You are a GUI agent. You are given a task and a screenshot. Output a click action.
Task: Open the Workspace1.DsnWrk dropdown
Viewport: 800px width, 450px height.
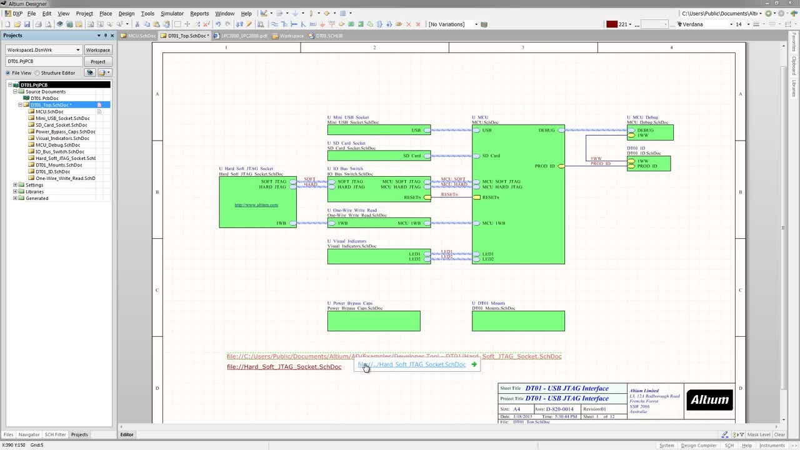(x=77, y=50)
